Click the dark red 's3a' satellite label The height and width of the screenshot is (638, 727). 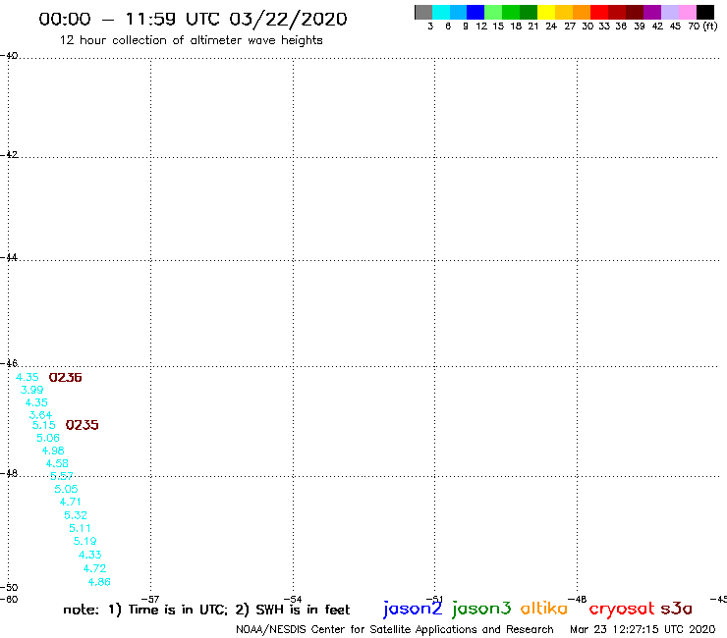[x=677, y=609]
